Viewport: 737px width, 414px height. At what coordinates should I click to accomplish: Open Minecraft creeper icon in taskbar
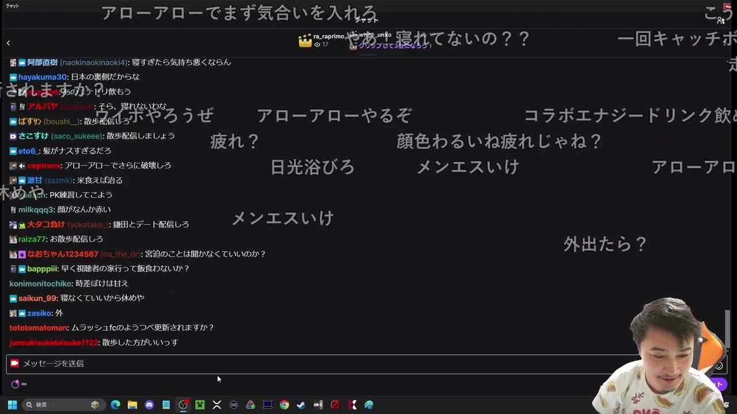click(x=200, y=405)
